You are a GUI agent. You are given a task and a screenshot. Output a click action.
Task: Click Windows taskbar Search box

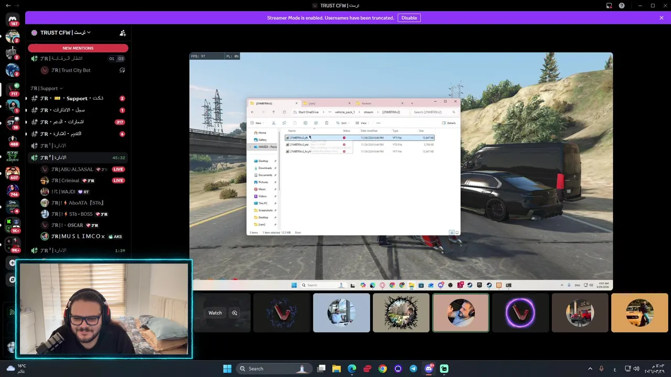tap(273, 369)
